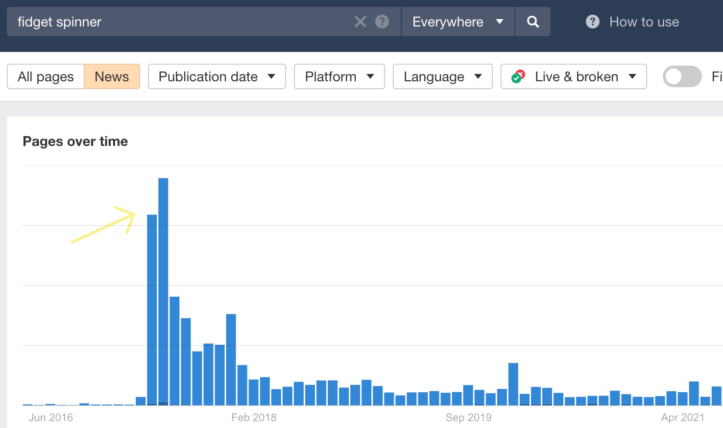723x428 pixels.
Task: Open the Language filter dropdown
Action: point(442,76)
